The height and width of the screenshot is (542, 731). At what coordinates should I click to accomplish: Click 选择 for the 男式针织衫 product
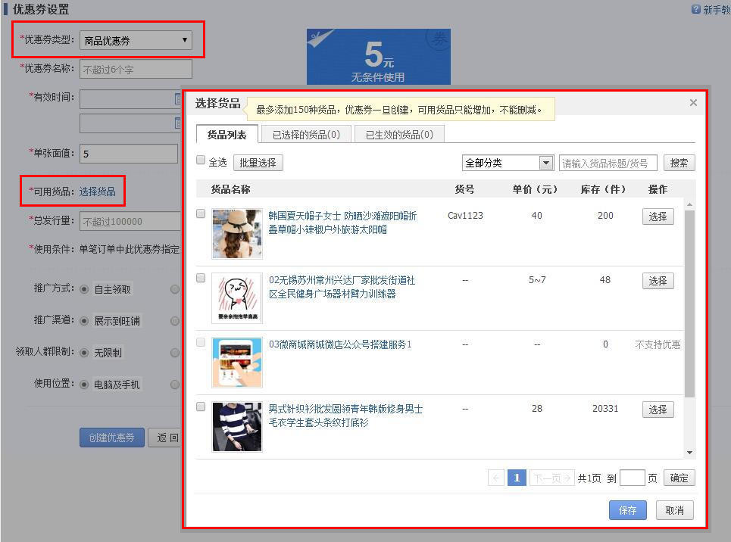coord(658,410)
